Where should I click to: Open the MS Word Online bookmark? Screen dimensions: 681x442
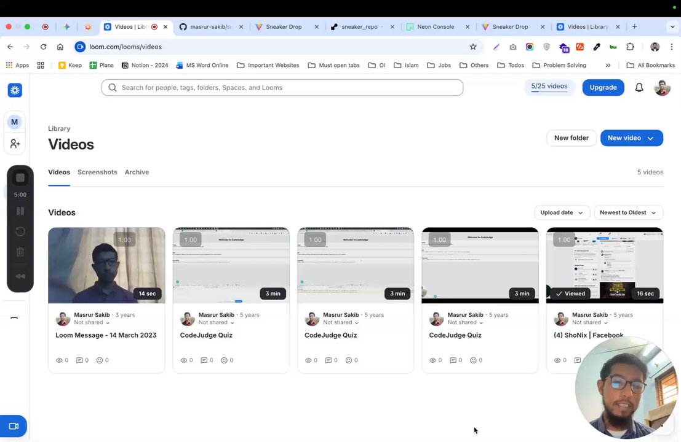[202, 65]
